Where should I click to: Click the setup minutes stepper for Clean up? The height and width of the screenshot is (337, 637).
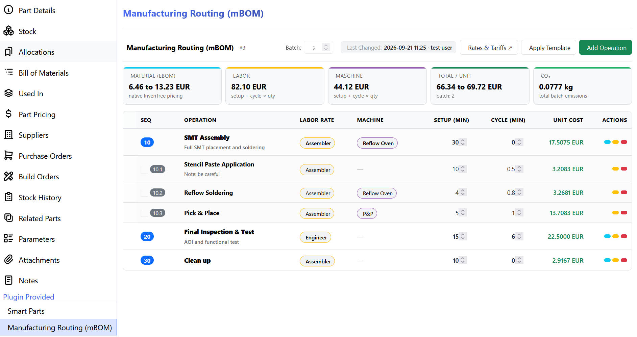point(463,260)
